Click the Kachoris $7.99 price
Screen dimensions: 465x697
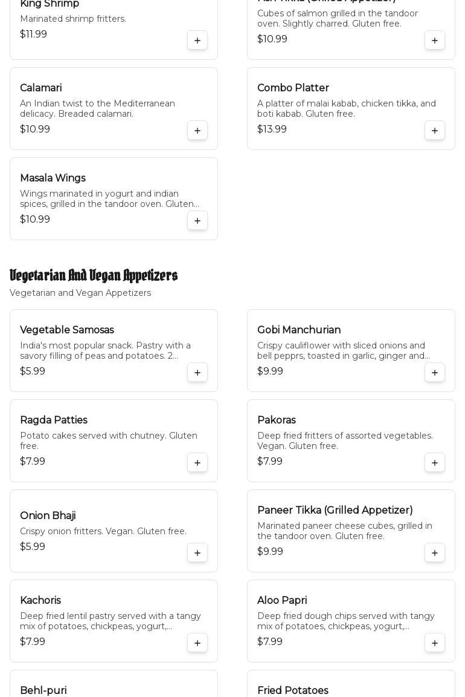coord(33,642)
